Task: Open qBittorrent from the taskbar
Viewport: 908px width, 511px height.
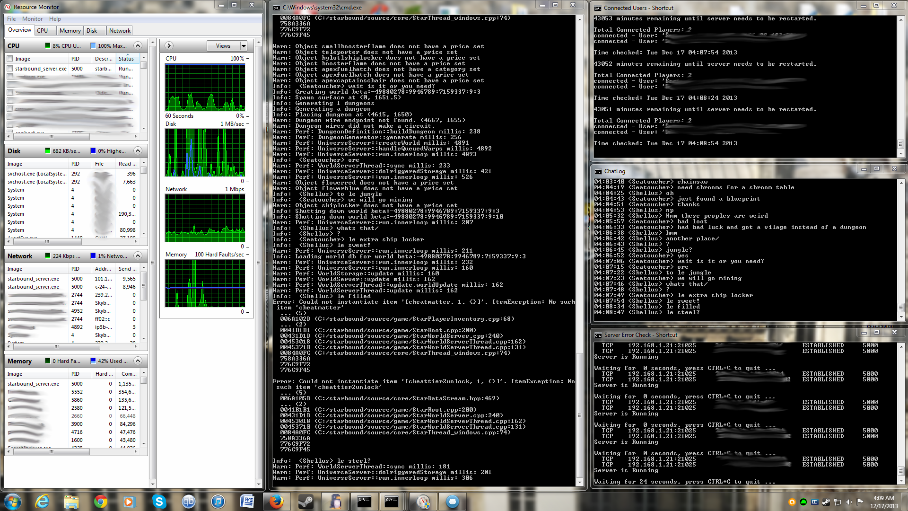Action: click(190, 502)
